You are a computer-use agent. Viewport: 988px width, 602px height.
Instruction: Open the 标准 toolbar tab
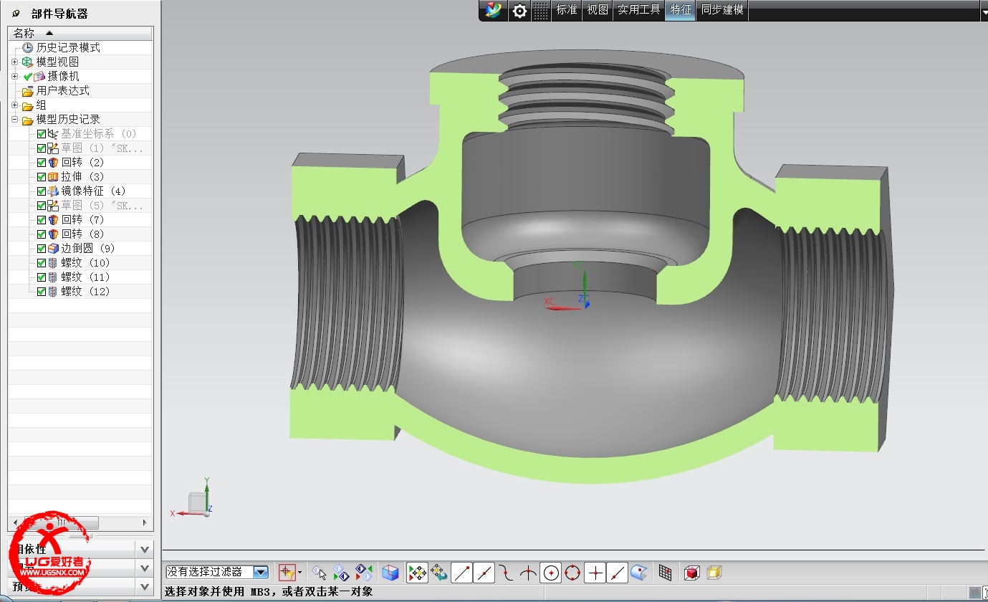(x=567, y=10)
